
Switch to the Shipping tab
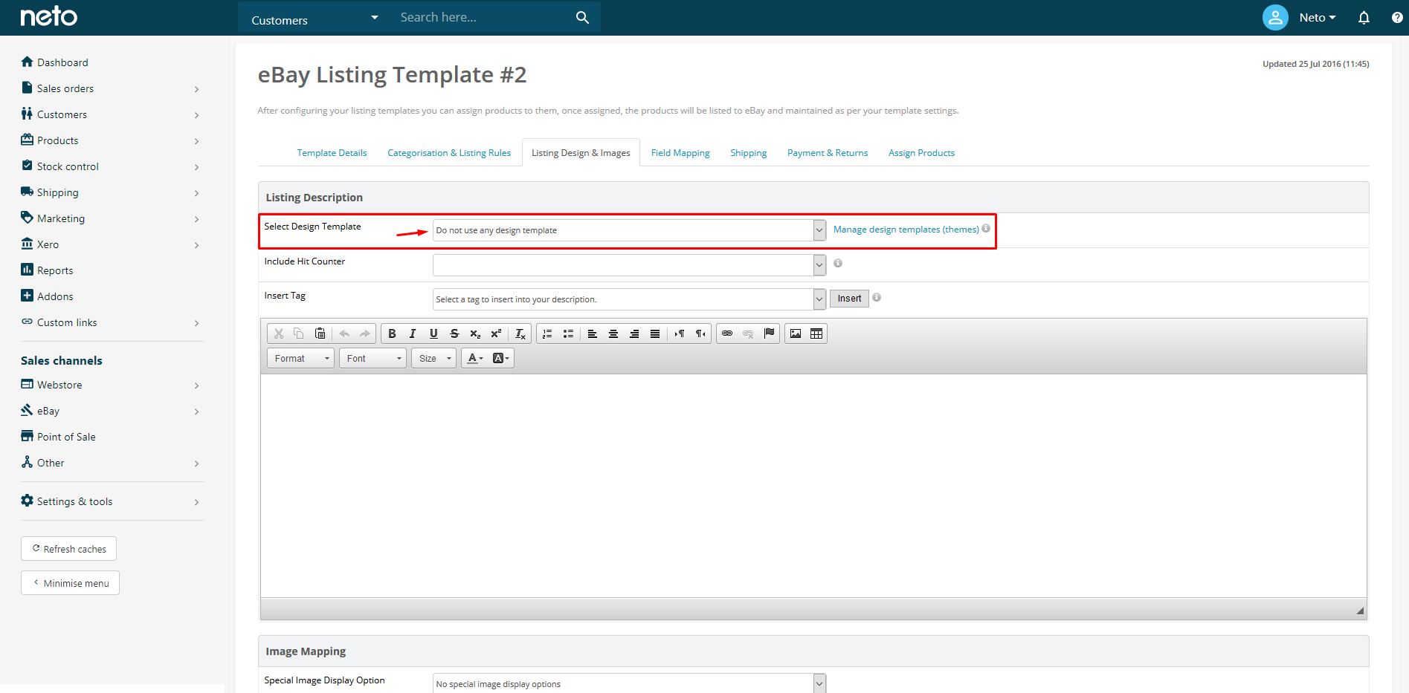(748, 153)
